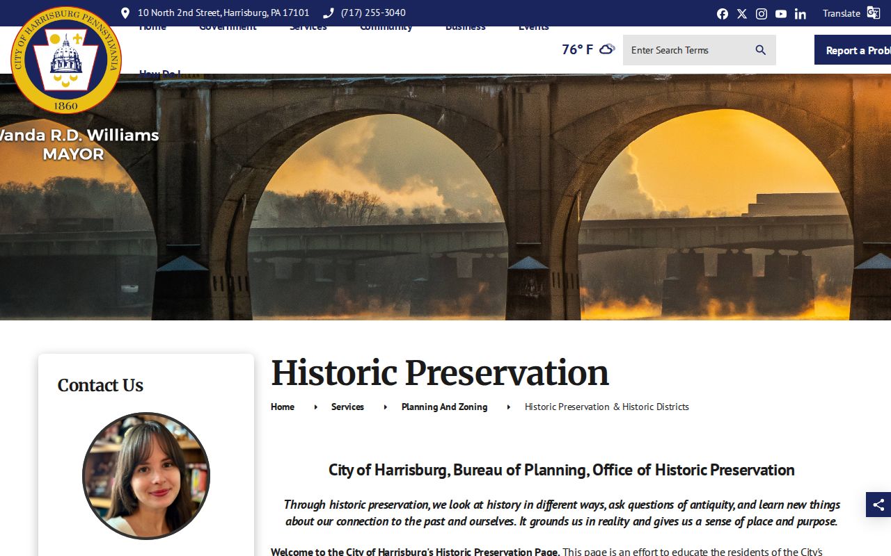Click the phone number (717) 255-3040
This screenshot has height=556, width=891.
(x=373, y=13)
